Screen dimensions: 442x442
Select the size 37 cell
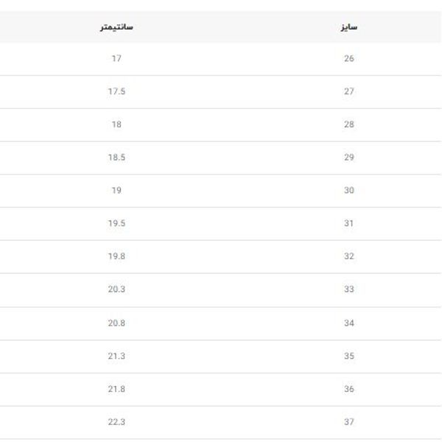point(349,422)
